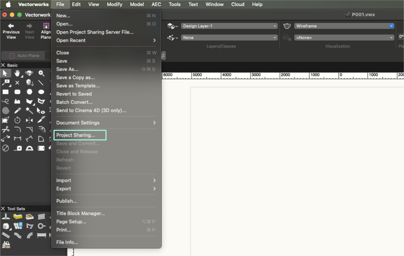Select the Oval tool
The width and height of the screenshot is (404, 256).
point(41,92)
